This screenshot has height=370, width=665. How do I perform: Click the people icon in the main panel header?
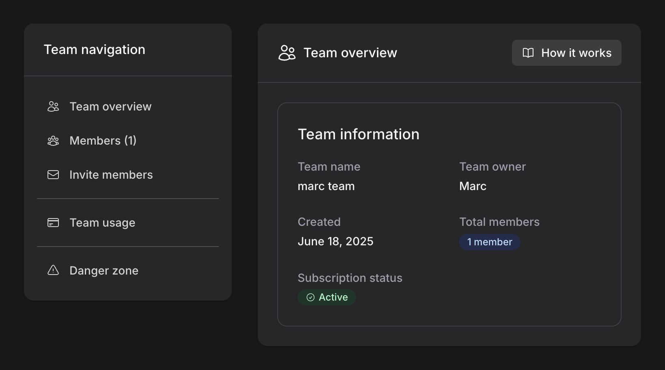pyautogui.click(x=287, y=53)
